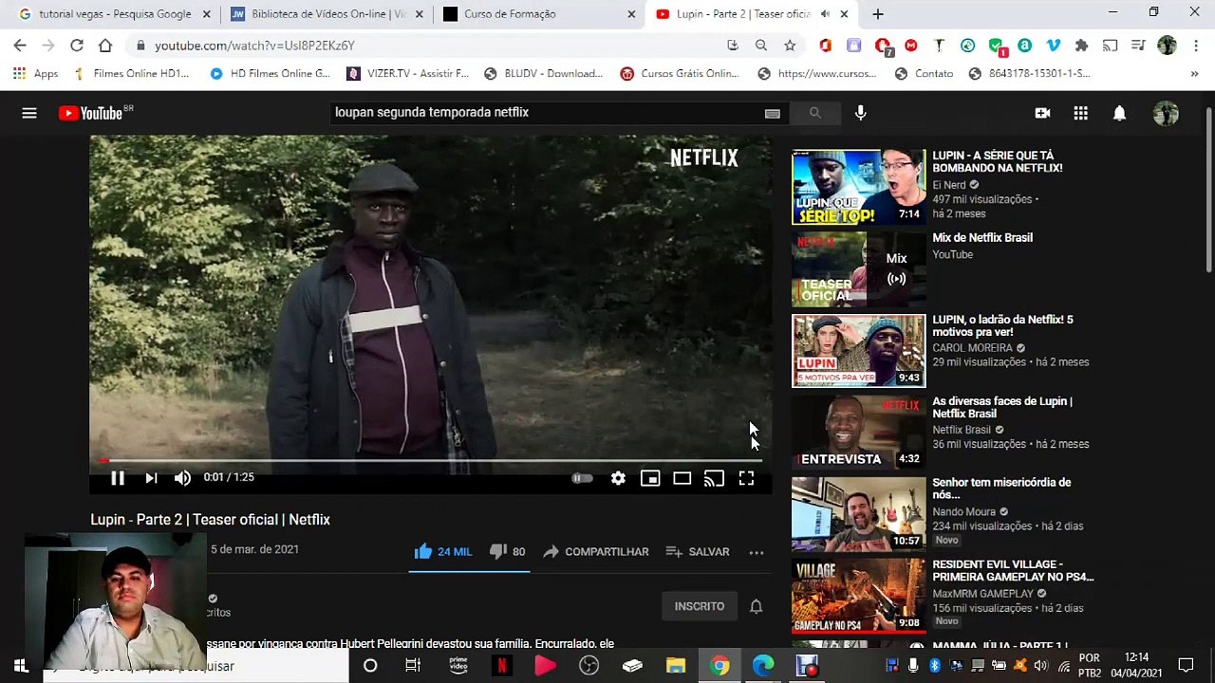Toggle the dislike button showing 80
1215x683 pixels.
click(x=507, y=551)
